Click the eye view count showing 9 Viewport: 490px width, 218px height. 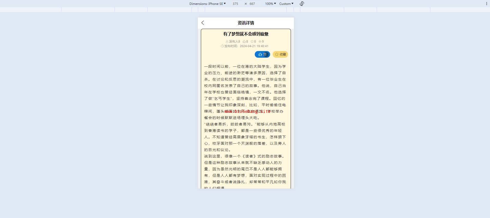point(261,42)
